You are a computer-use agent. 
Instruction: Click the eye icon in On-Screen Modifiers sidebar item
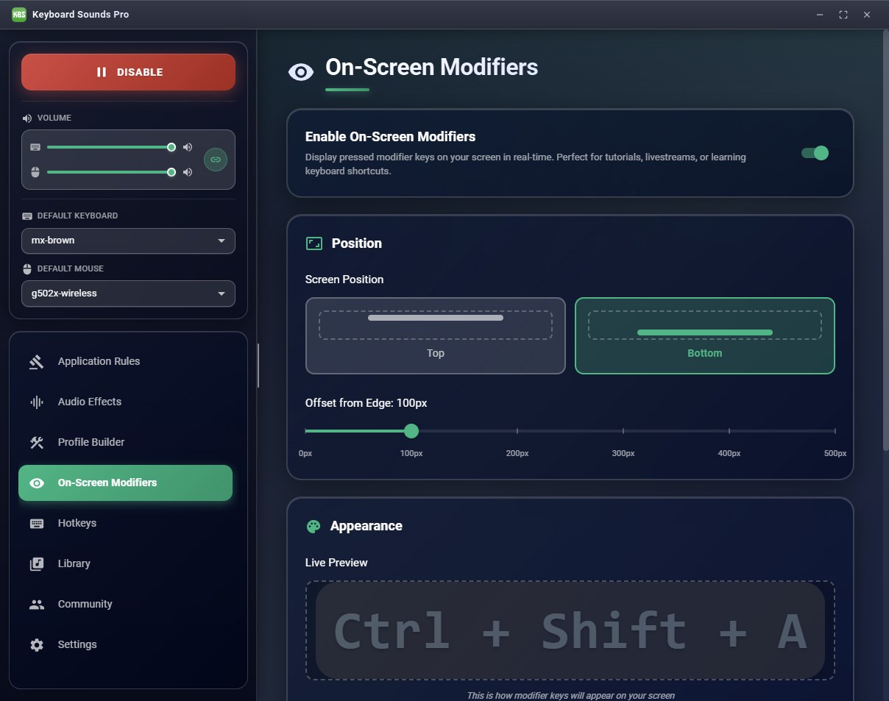pyautogui.click(x=37, y=483)
